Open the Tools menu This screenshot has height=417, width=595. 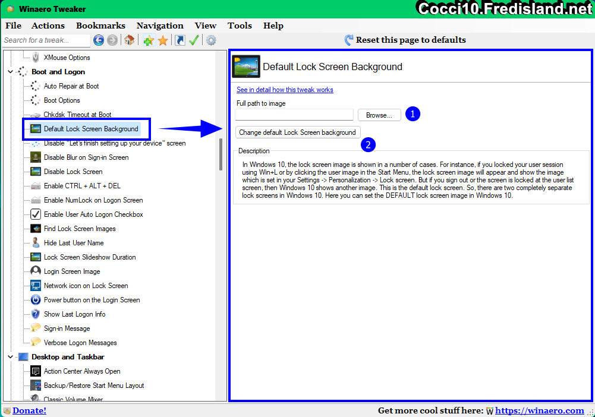[x=240, y=26]
